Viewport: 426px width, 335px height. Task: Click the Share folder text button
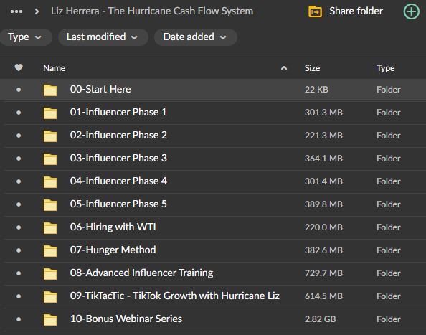356,11
